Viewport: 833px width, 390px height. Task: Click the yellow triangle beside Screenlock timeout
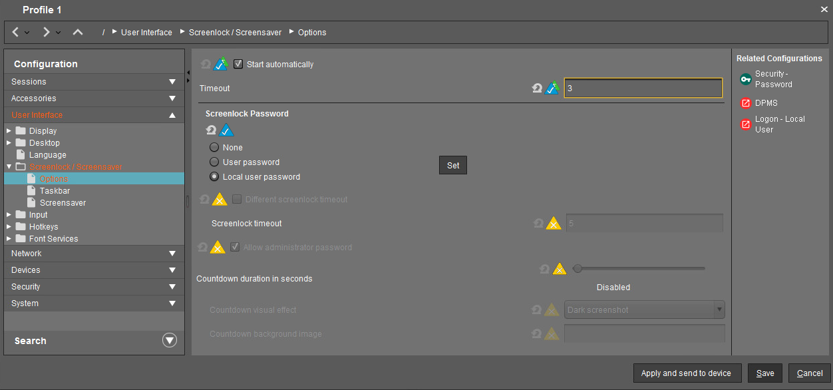tap(553, 224)
